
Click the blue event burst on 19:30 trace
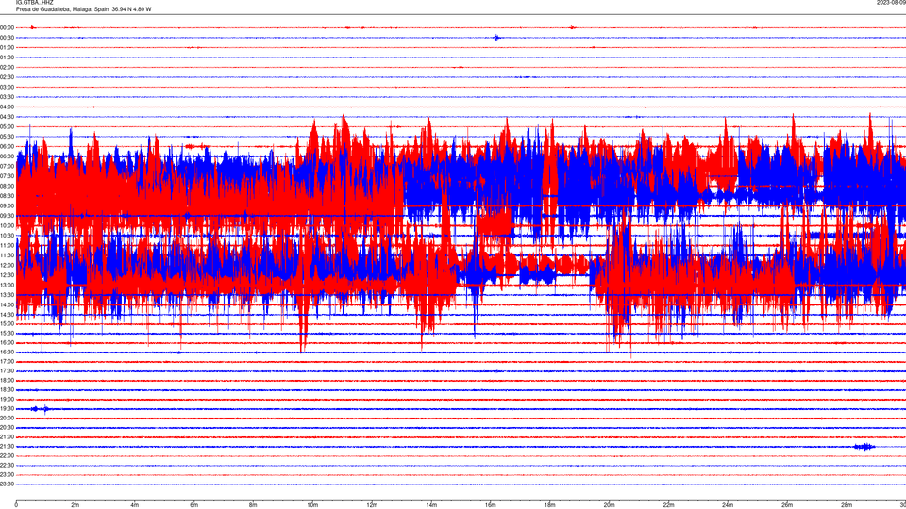pos(40,409)
